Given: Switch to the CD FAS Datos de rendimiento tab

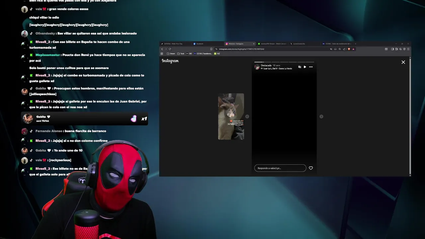Looking at the screenshot, I should [x=336, y=44].
